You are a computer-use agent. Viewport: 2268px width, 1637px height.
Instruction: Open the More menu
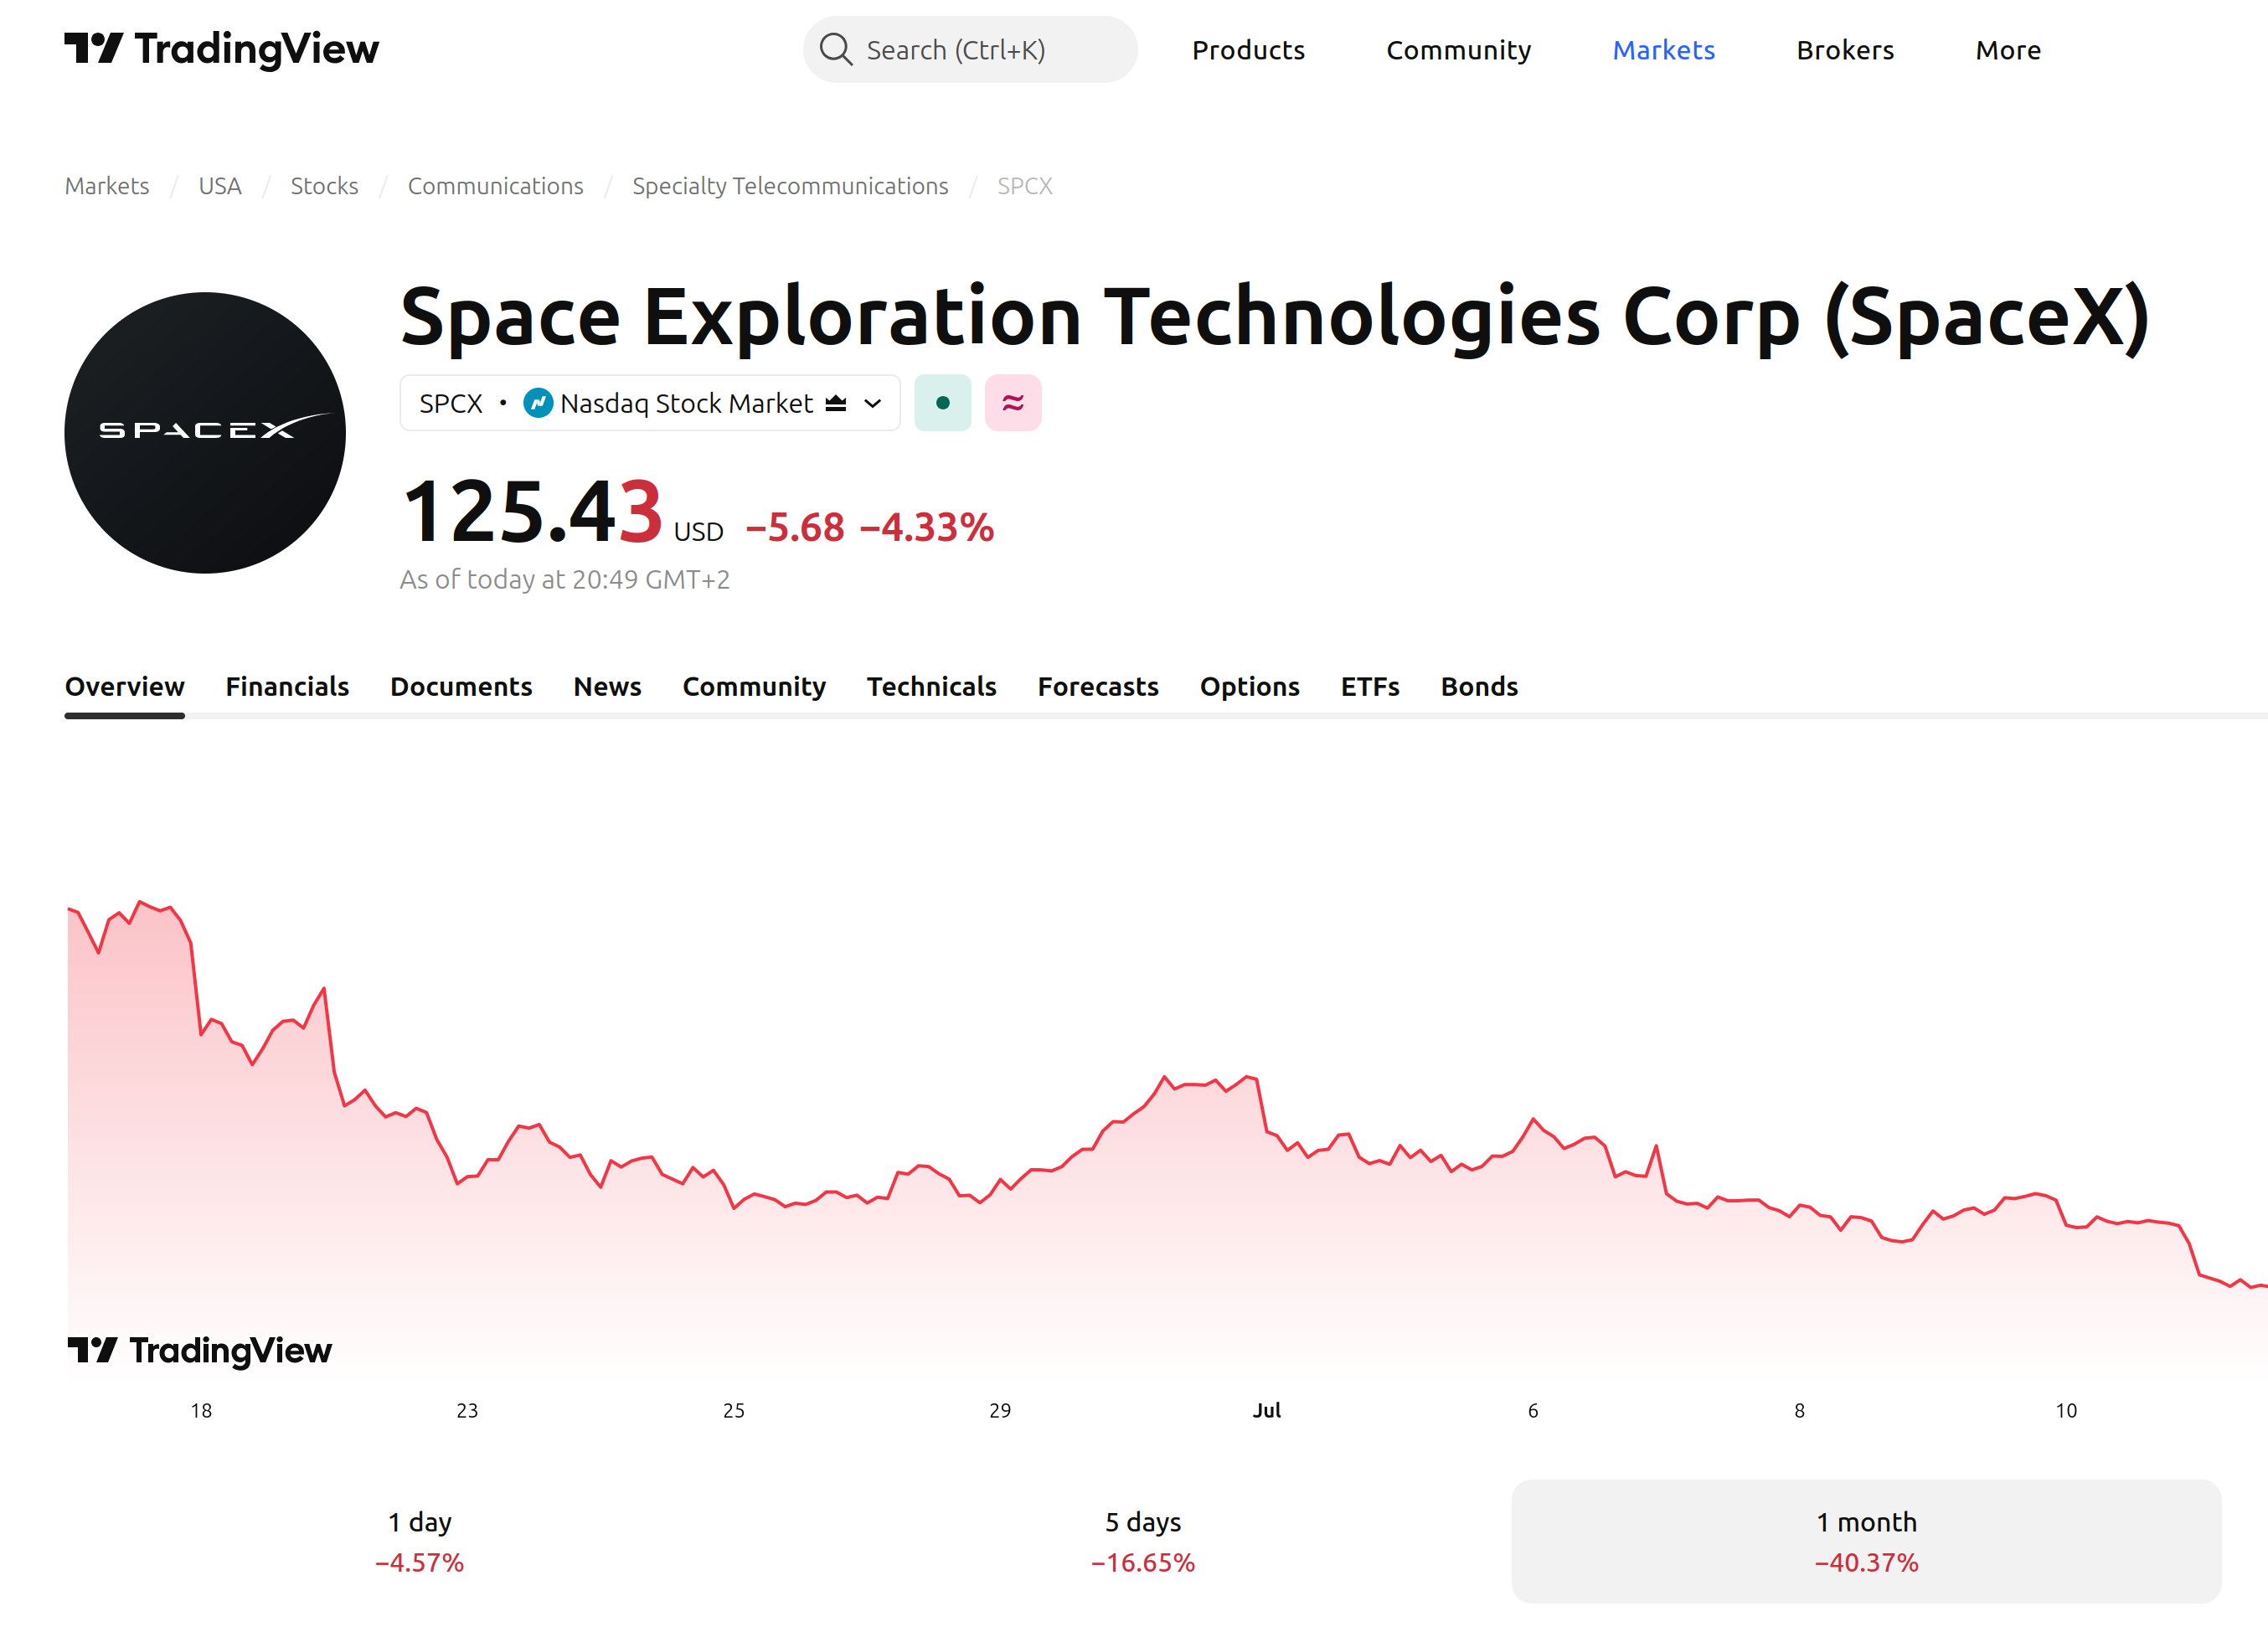coord(2008,50)
